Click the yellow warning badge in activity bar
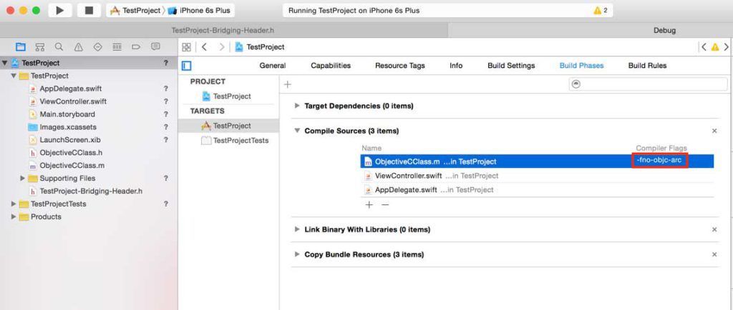The image size is (733, 310). [601, 10]
